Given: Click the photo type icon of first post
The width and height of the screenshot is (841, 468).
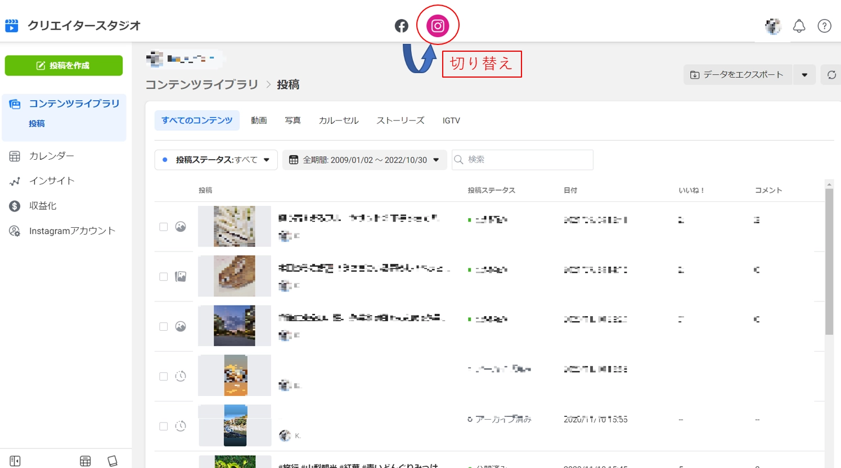Looking at the screenshot, I should coord(181,227).
